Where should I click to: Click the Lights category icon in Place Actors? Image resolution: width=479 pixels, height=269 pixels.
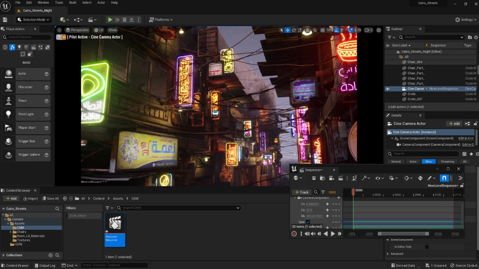click(x=19, y=47)
